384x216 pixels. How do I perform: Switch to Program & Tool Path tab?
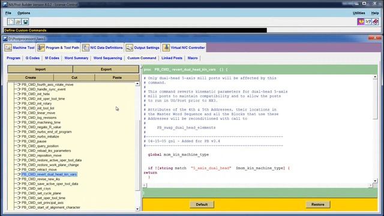[58, 47]
